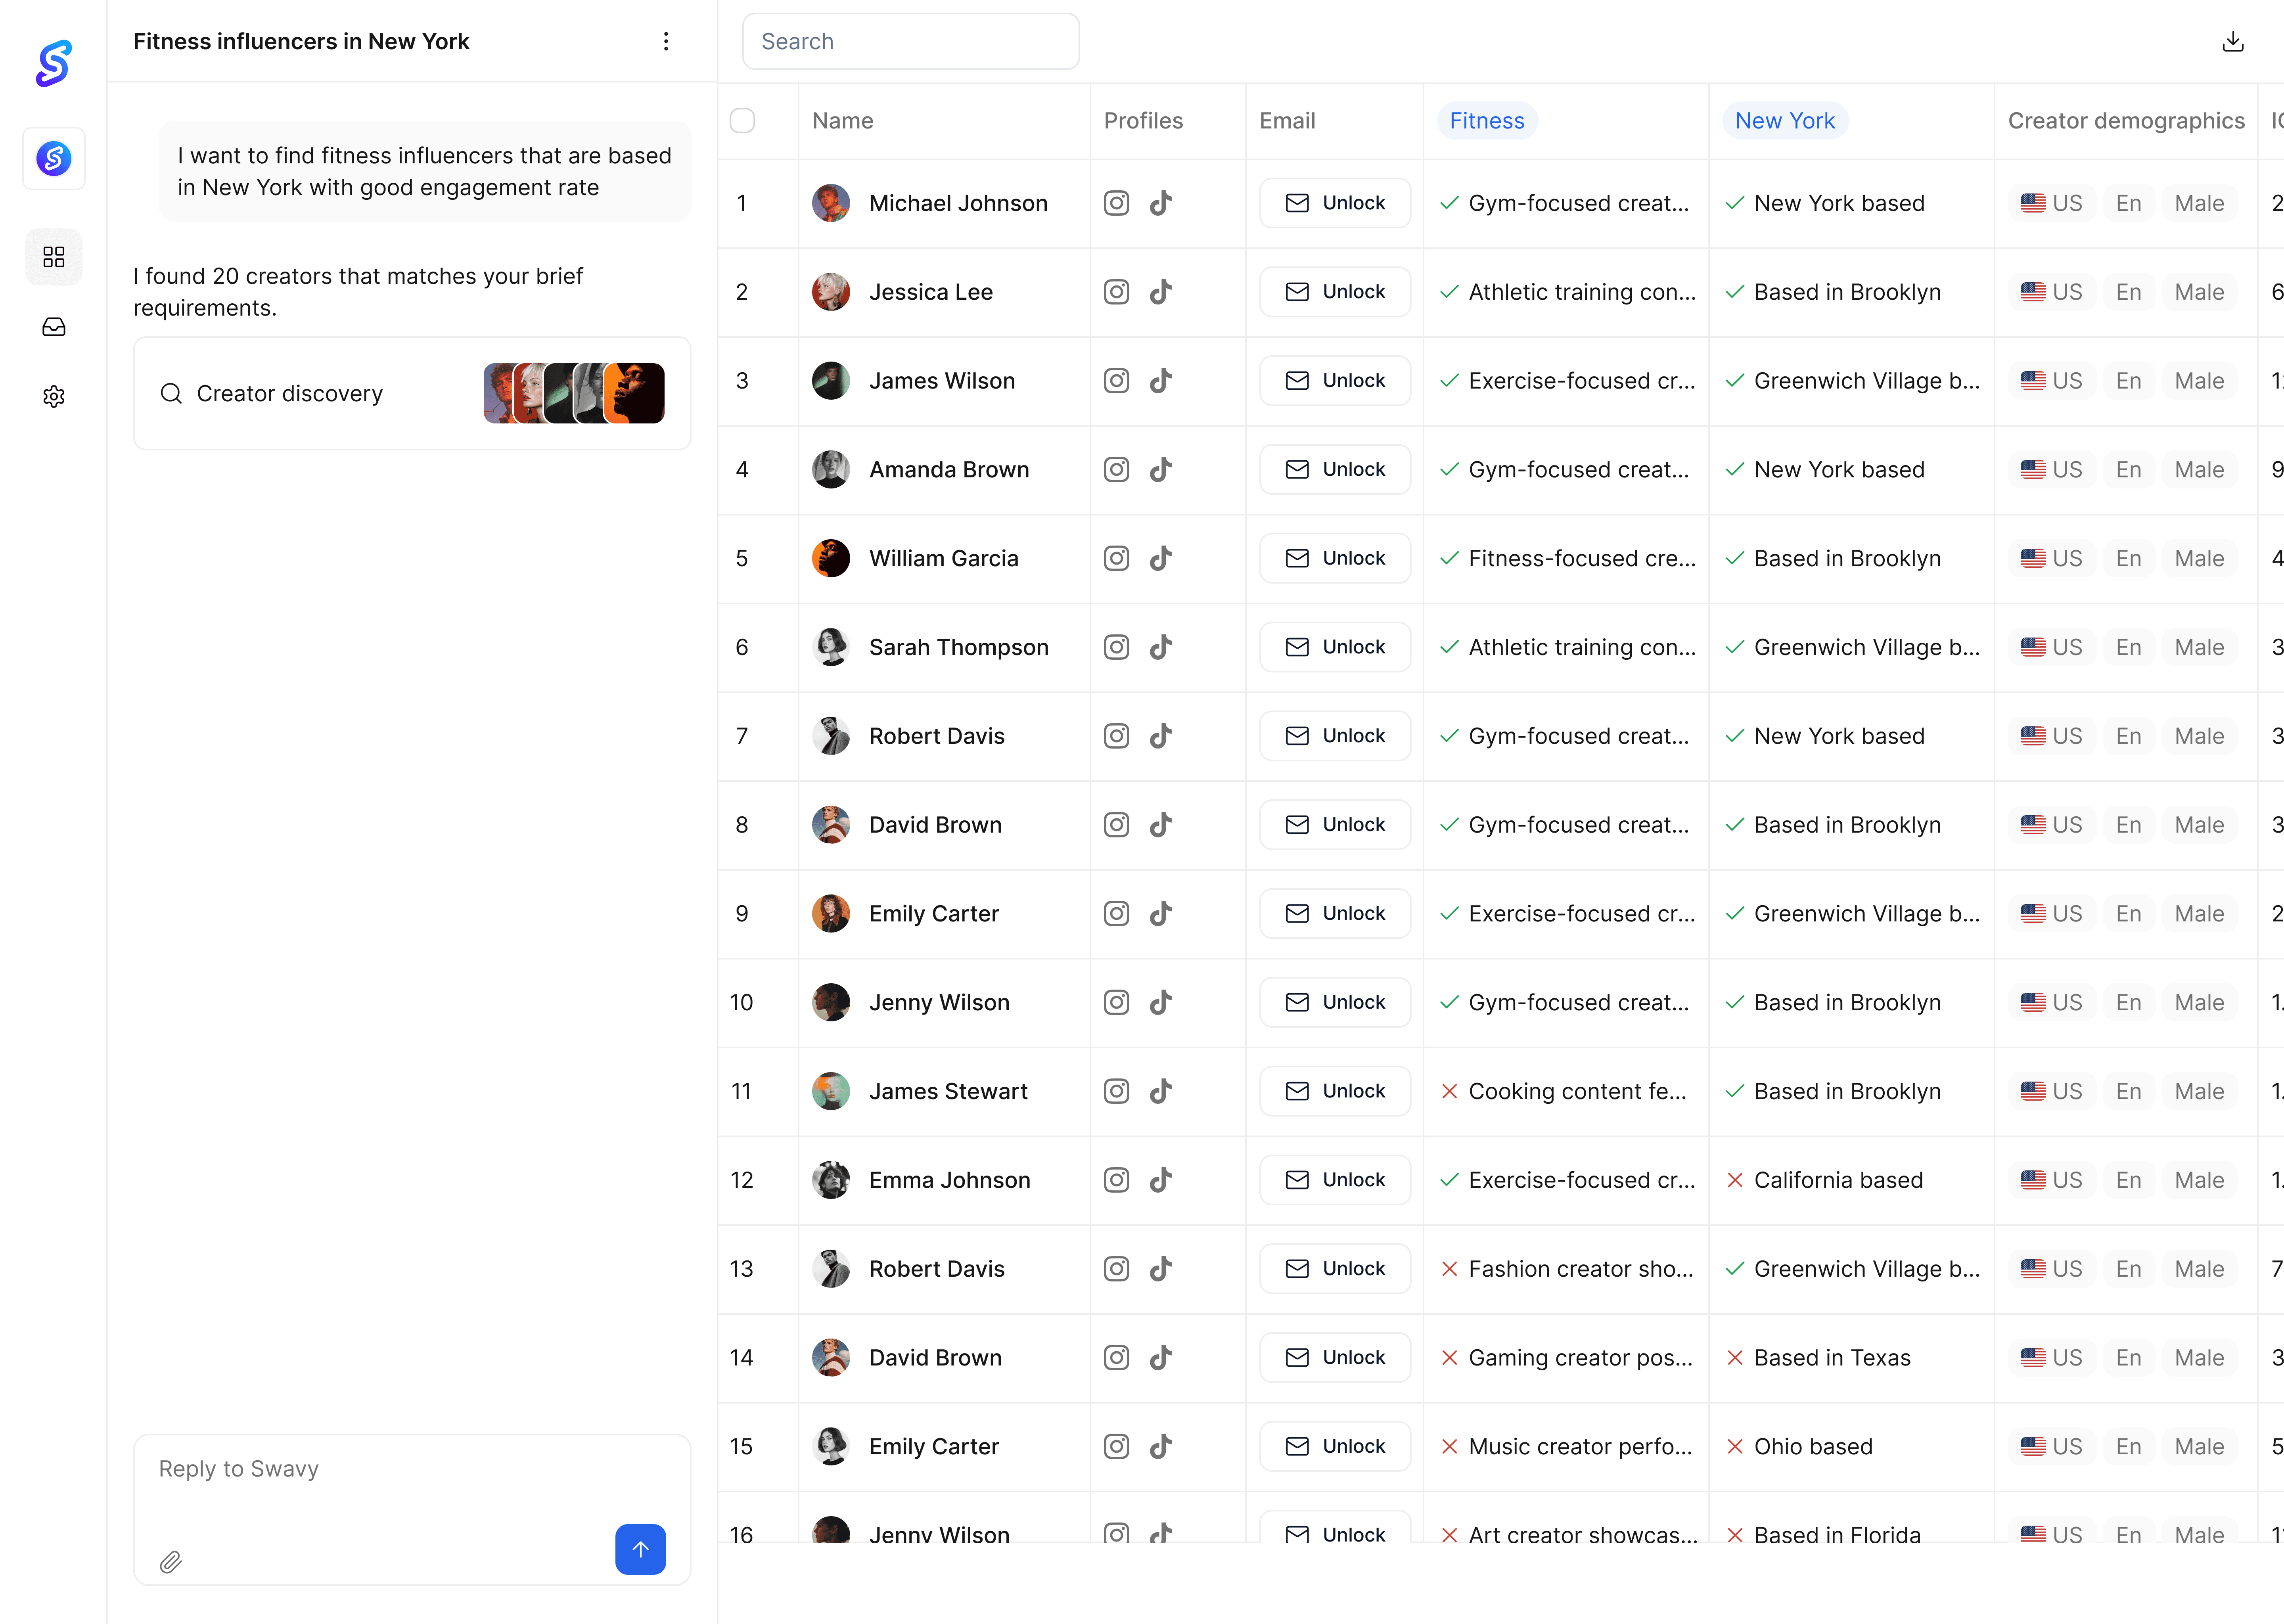Click the Fitness column filter tag
Image resolution: width=2284 pixels, height=1624 pixels.
(1486, 121)
